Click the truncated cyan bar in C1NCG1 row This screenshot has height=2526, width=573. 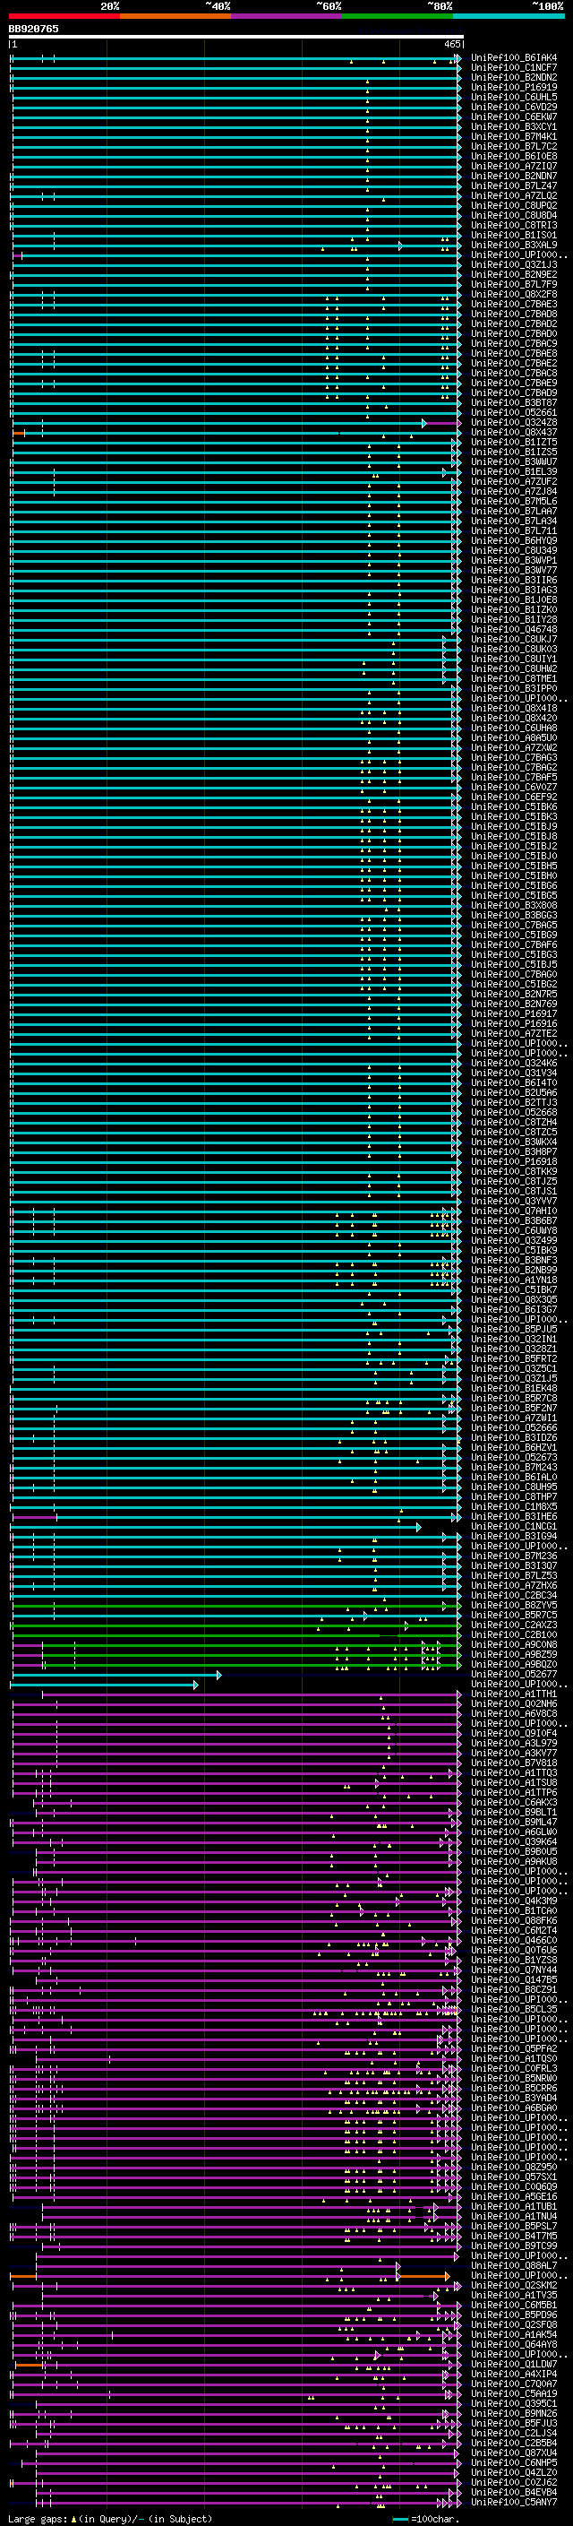click(x=216, y=1527)
